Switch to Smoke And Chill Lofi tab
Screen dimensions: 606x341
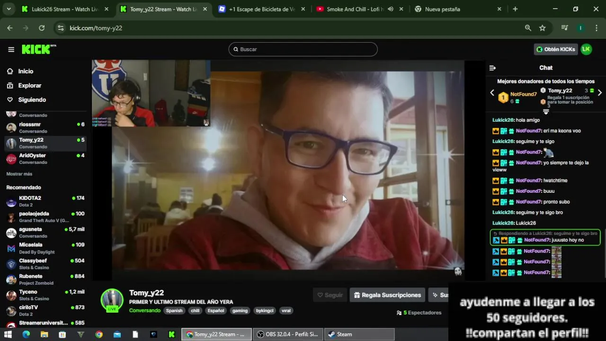[x=360, y=9]
